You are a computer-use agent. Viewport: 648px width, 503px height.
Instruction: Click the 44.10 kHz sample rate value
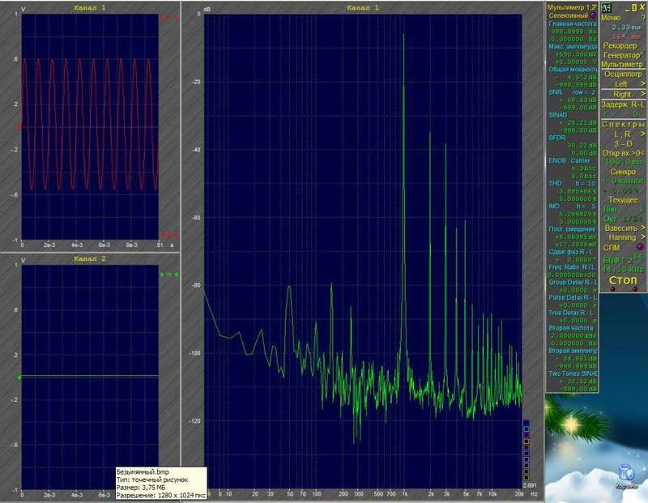pos(623,270)
